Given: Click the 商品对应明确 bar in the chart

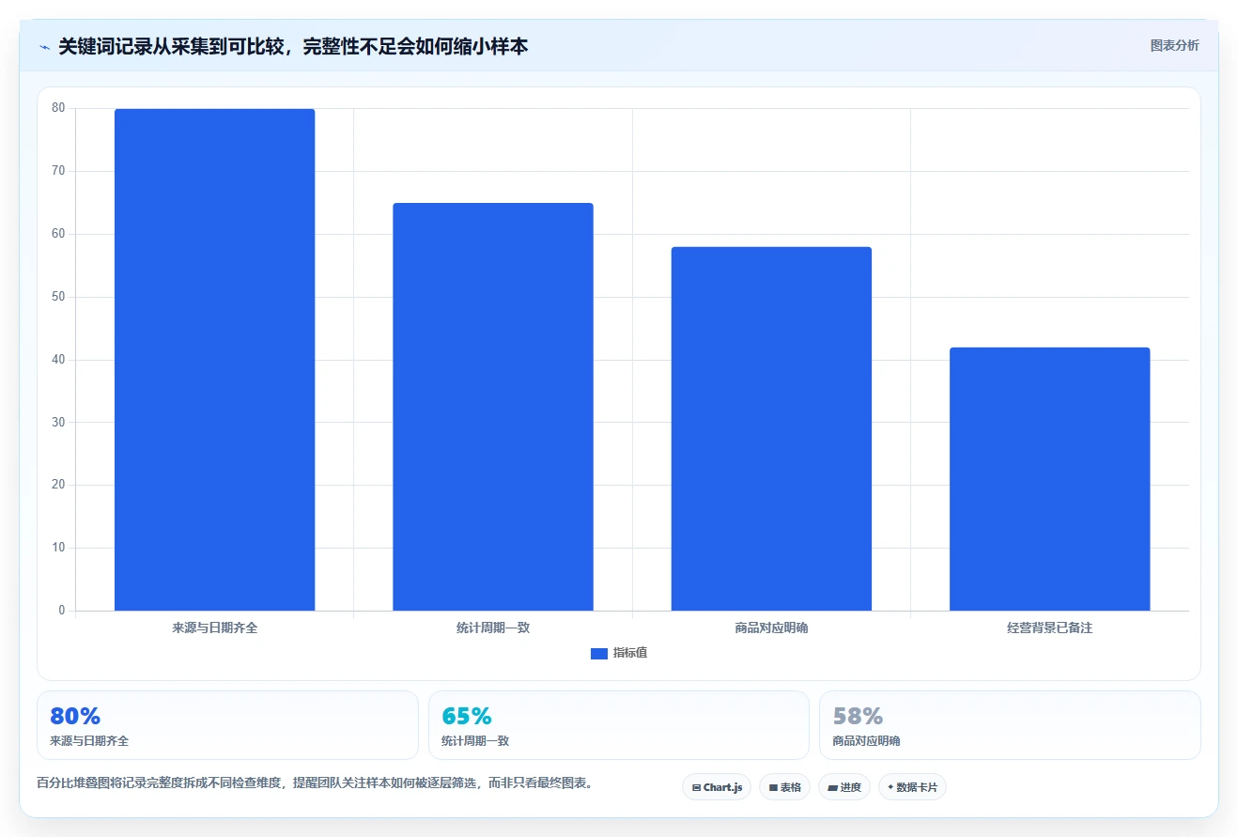Looking at the screenshot, I should tap(771, 428).
